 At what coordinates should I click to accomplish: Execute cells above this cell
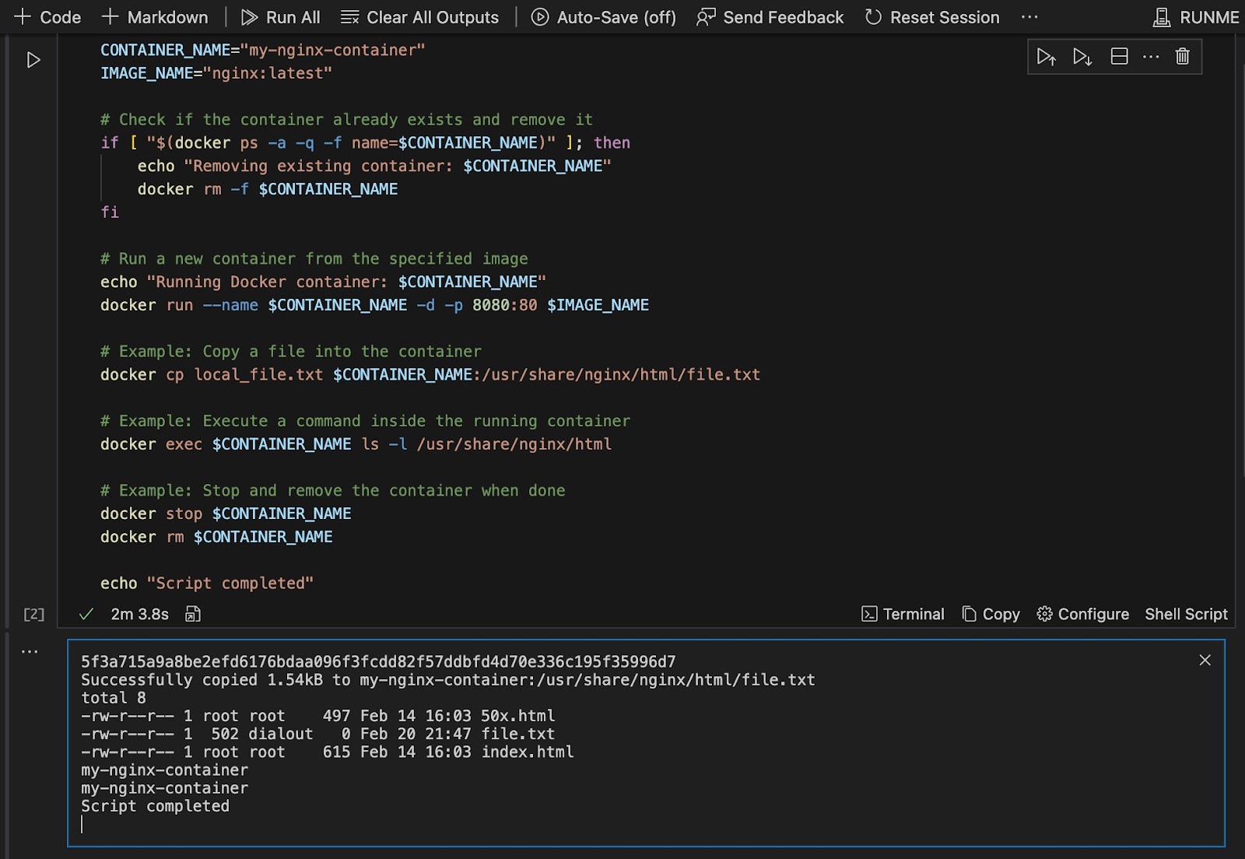1046,56
